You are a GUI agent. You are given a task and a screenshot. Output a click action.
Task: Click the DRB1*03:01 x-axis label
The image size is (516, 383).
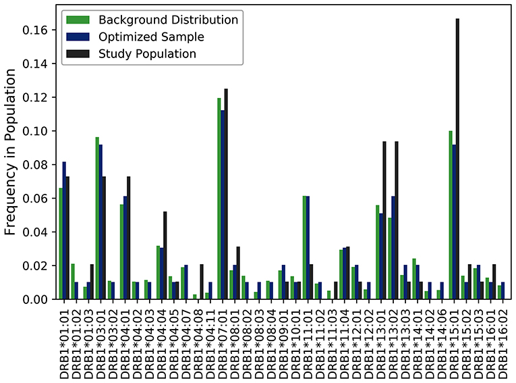point(101,343)
